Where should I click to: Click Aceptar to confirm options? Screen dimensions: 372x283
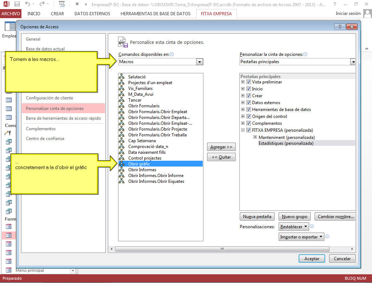tap(312, 259)
